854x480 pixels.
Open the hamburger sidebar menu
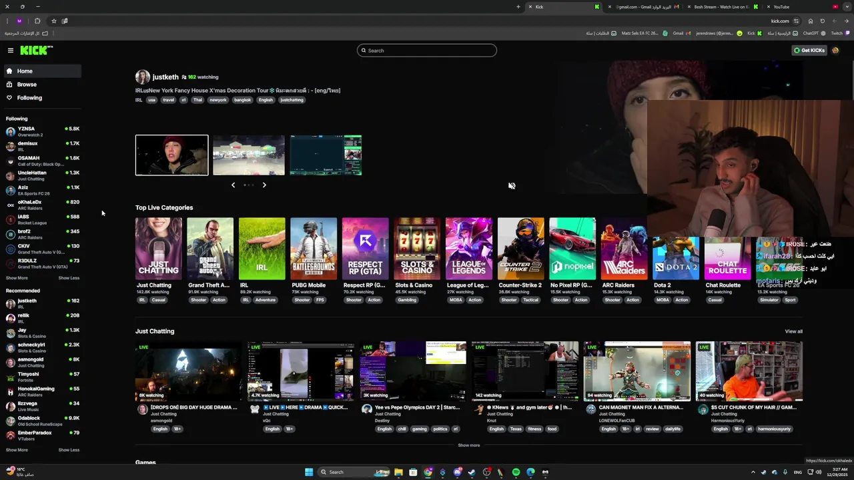(11, 51)
